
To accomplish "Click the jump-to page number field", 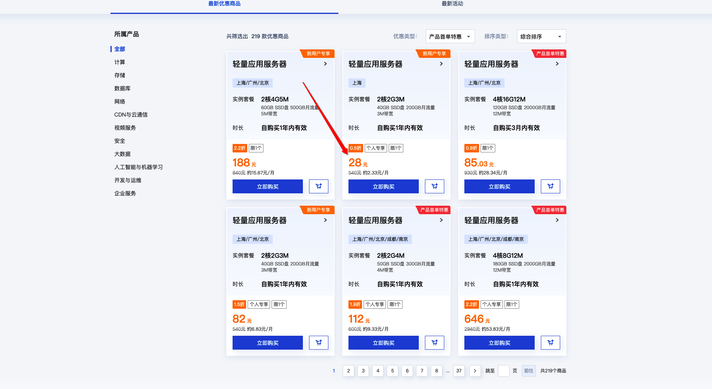I will point(504,371).
